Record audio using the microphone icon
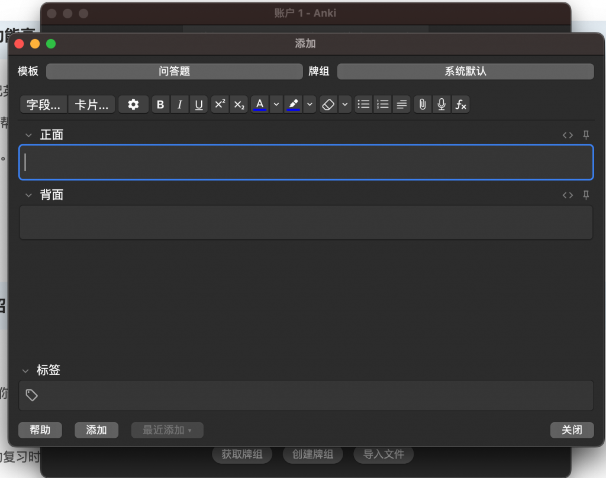606x478 pixels. pos(441,104)
